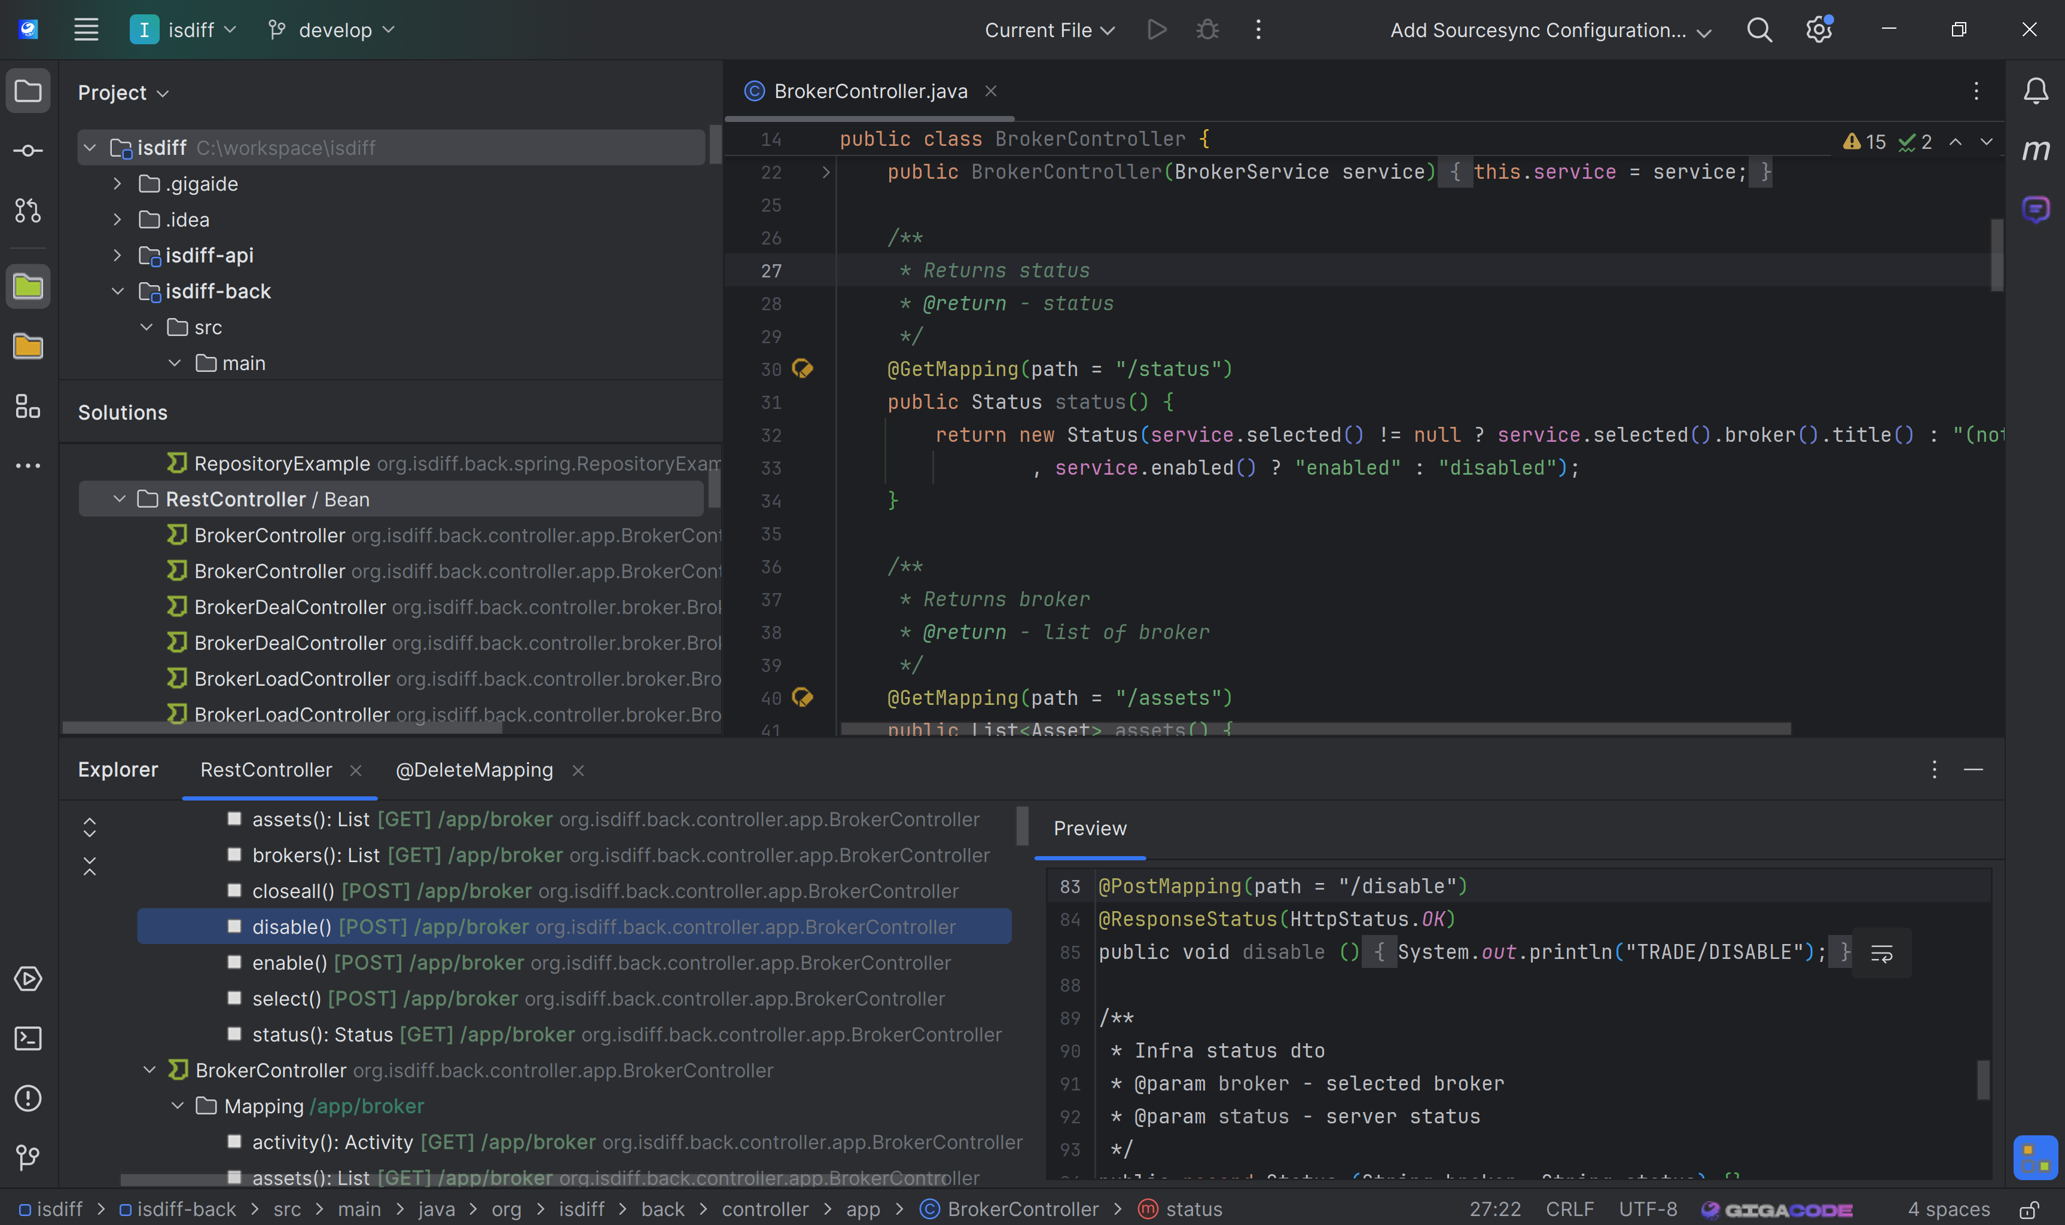The image size is (2065, 1225).
Task: Open IDE settings gear
Action: coord(1819,30)
